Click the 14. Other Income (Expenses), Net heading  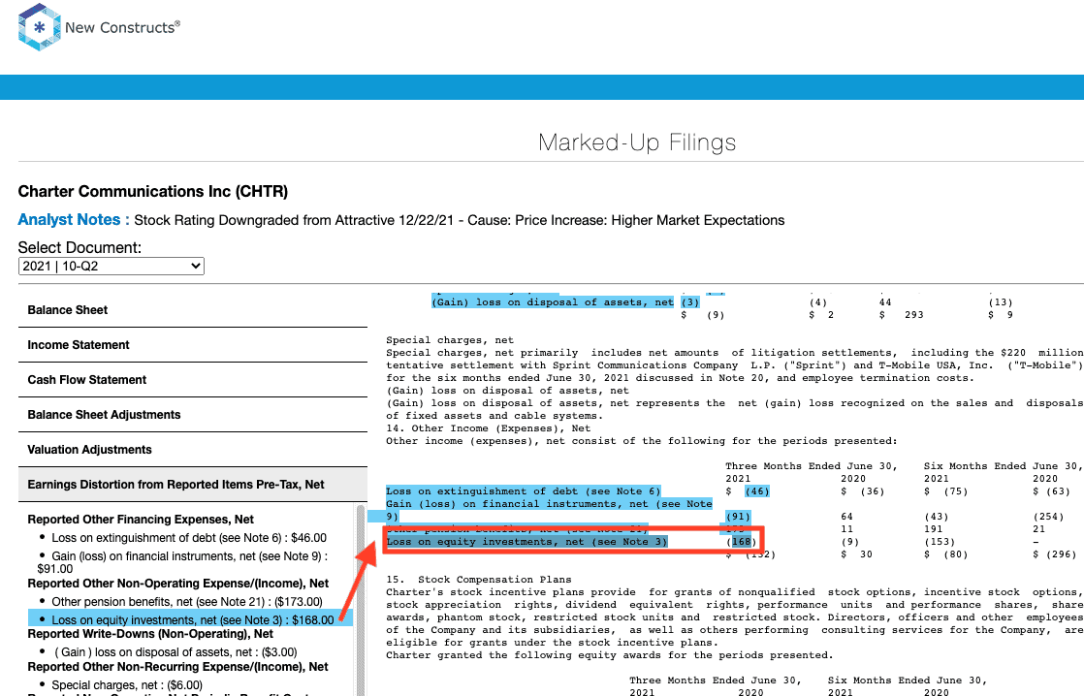pyautogui.click(x=488, y=428)
